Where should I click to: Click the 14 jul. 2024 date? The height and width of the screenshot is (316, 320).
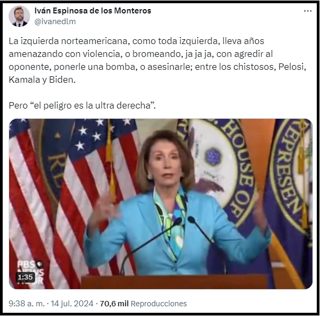(72, 304)
